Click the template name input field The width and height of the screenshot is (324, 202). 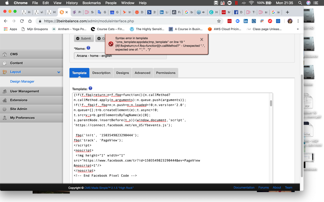[120, 56]
